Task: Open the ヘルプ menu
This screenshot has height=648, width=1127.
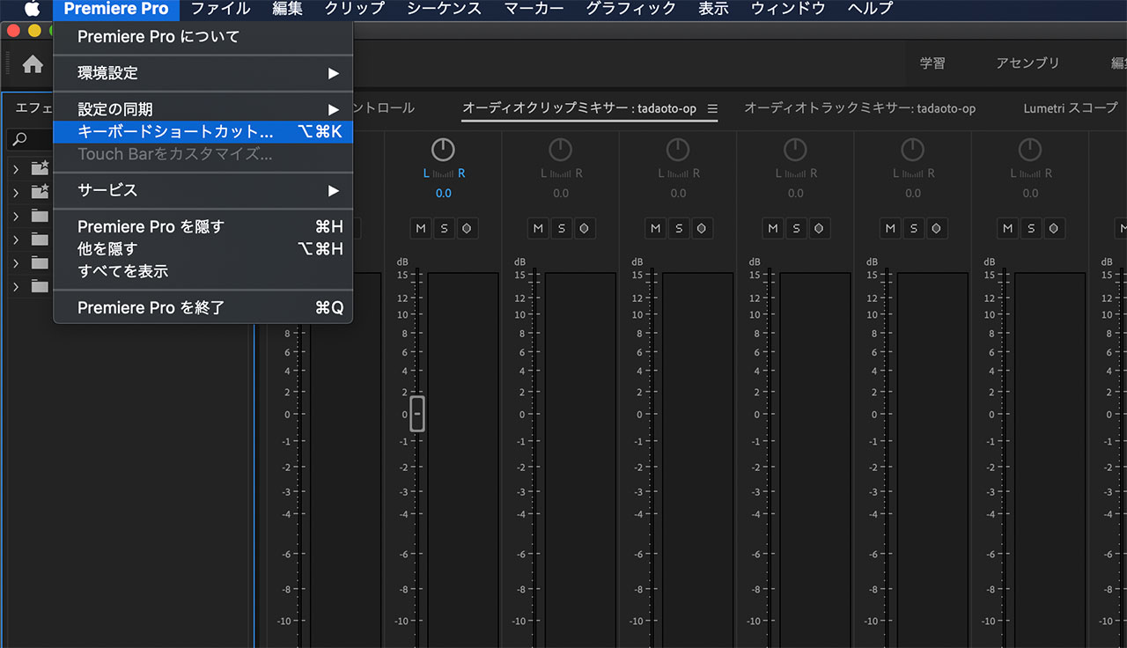Action: 870,9
